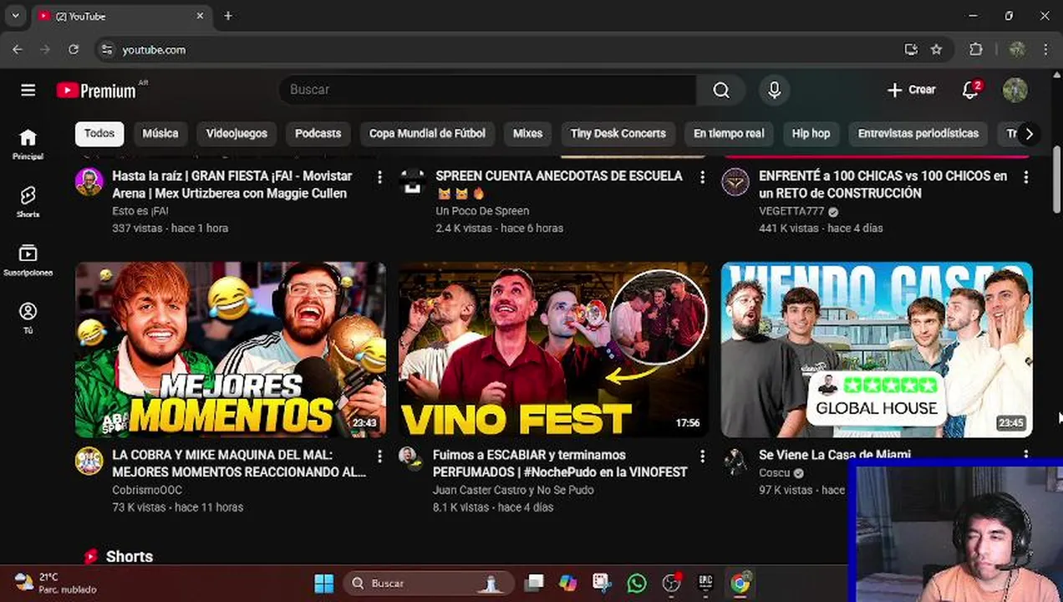Show more filter chips with arrow

tap(1029, 134)
